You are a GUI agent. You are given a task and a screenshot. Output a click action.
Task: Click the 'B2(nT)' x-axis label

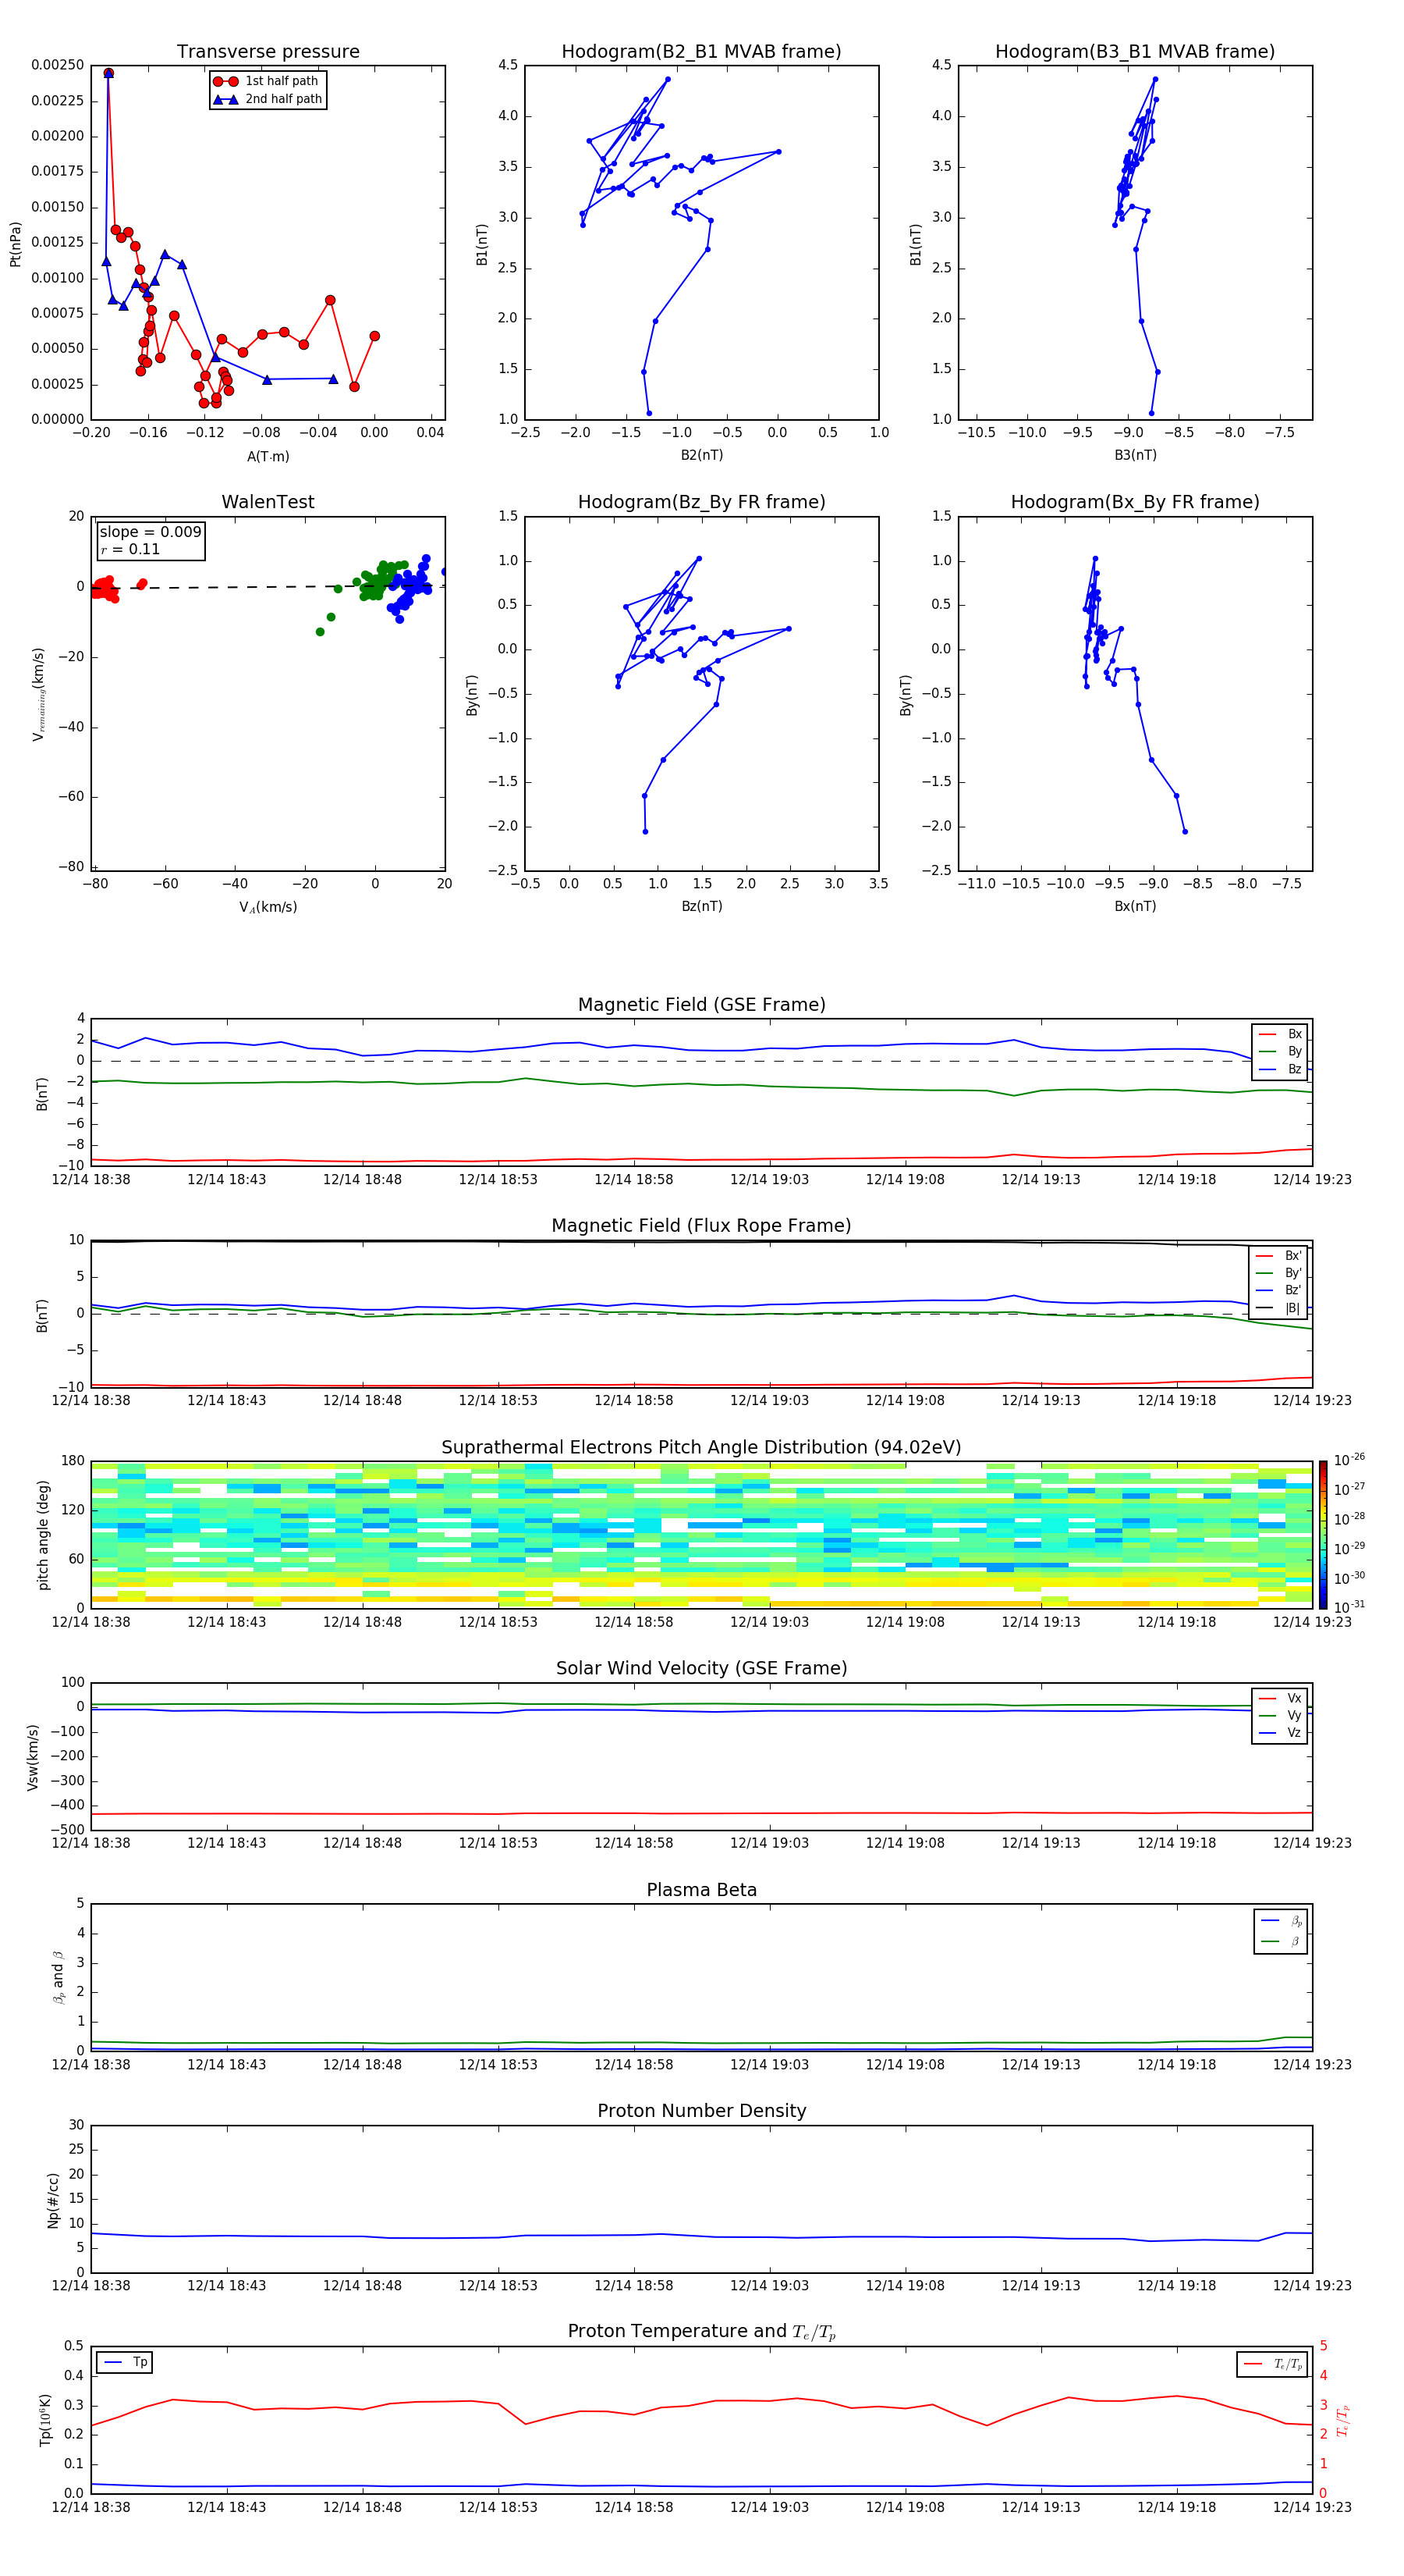[x=701, y=455]
